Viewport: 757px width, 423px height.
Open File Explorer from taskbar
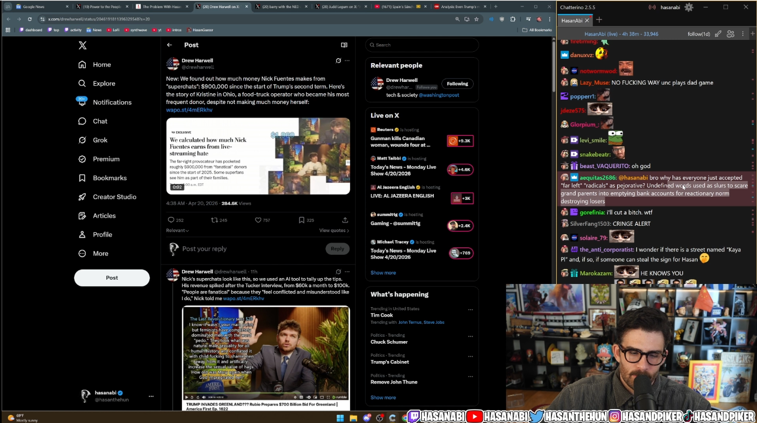(x=353, y=418)
